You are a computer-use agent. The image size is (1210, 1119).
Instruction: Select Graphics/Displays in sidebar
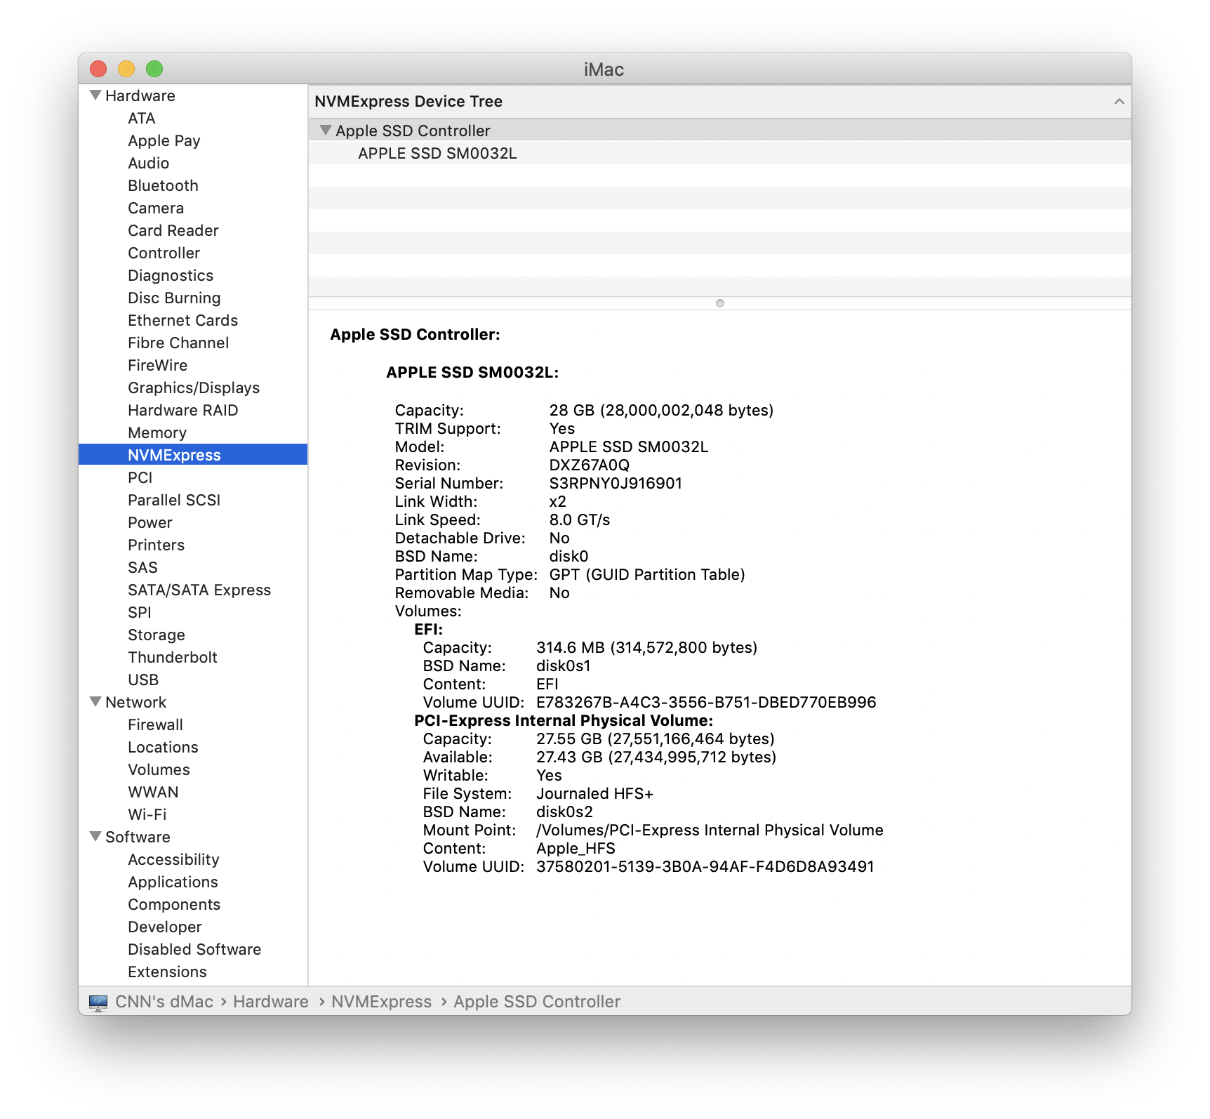[193, 388]
